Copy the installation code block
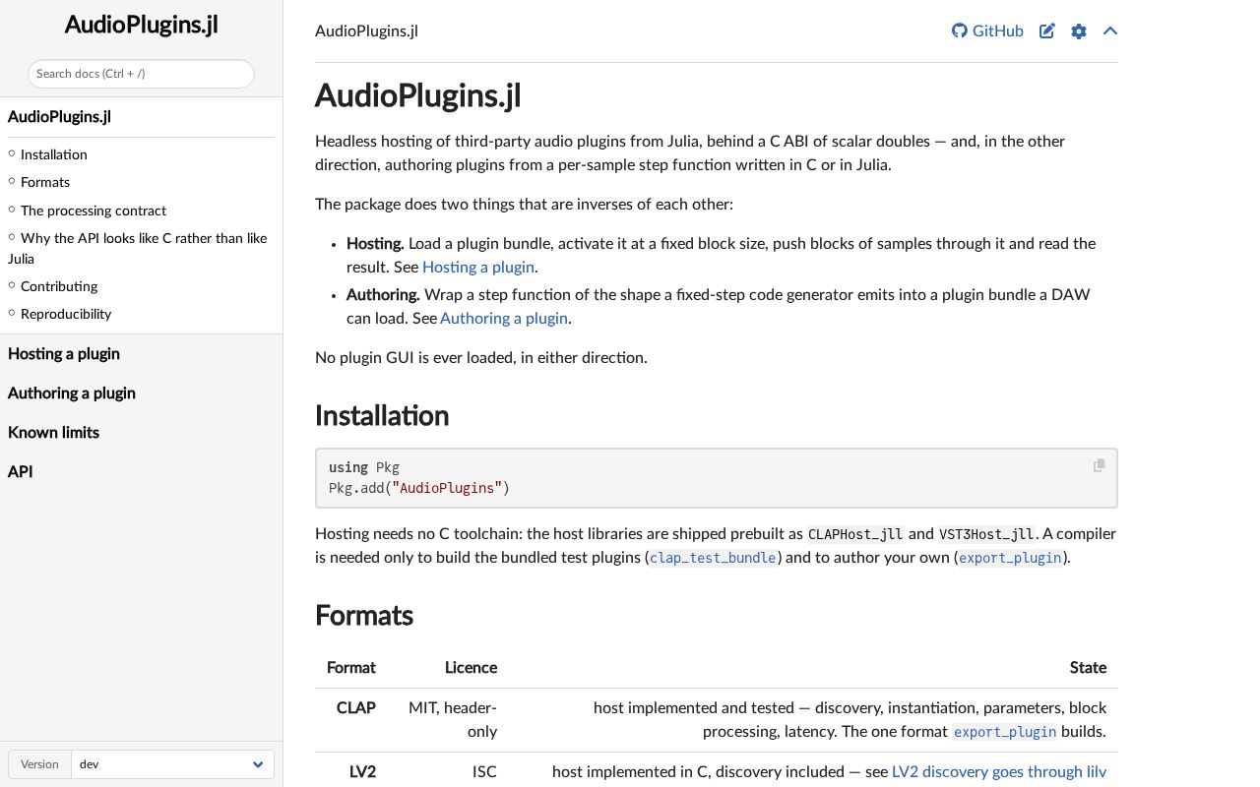Screen dimensions: 1260x787 tap(1099, 465)
